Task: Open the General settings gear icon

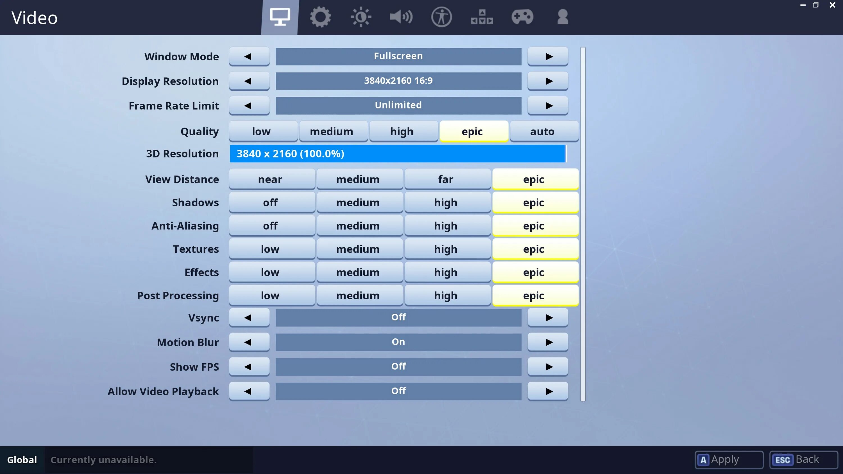Action: click(320, 17)
